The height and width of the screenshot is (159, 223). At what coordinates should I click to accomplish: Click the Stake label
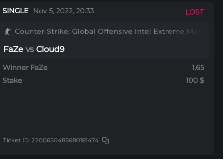(12, 80)
